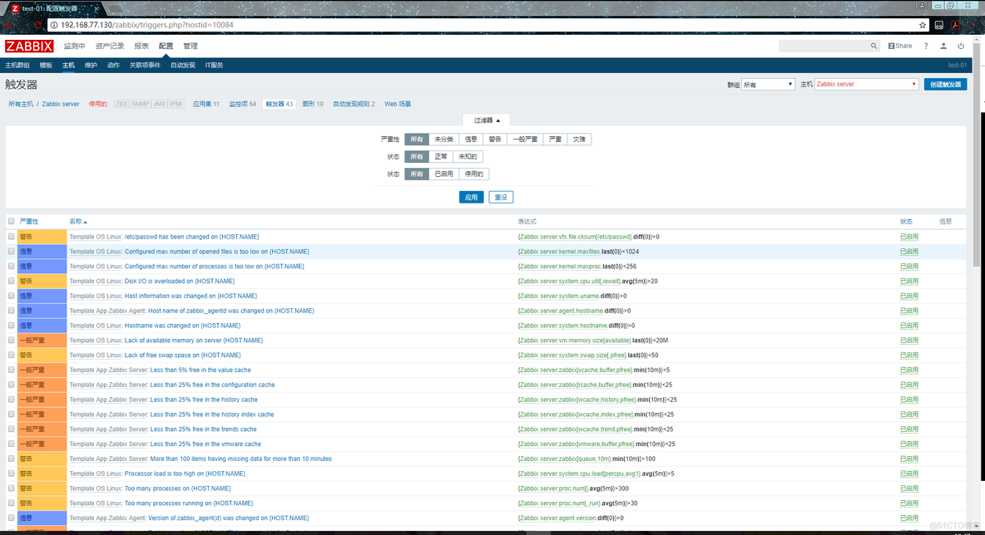
Task: Click the 应用 apply filter button
Action: (x=471, y=197)
